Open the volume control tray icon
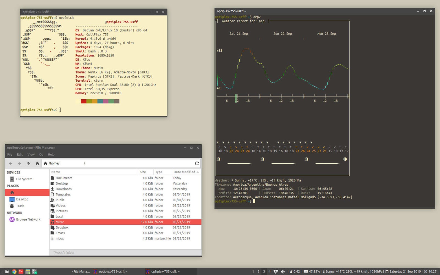Viewport: 440px width, 275px height. point(283,271)
